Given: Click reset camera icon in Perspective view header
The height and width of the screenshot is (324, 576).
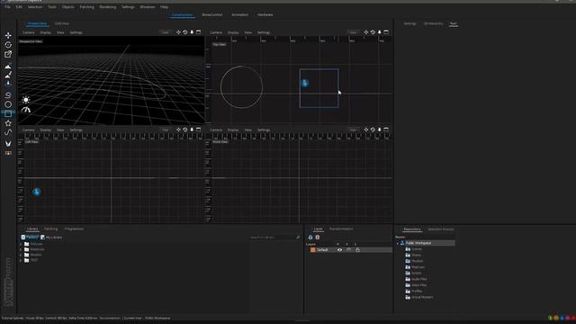Looking at the screenshot, I should [185, 32].
